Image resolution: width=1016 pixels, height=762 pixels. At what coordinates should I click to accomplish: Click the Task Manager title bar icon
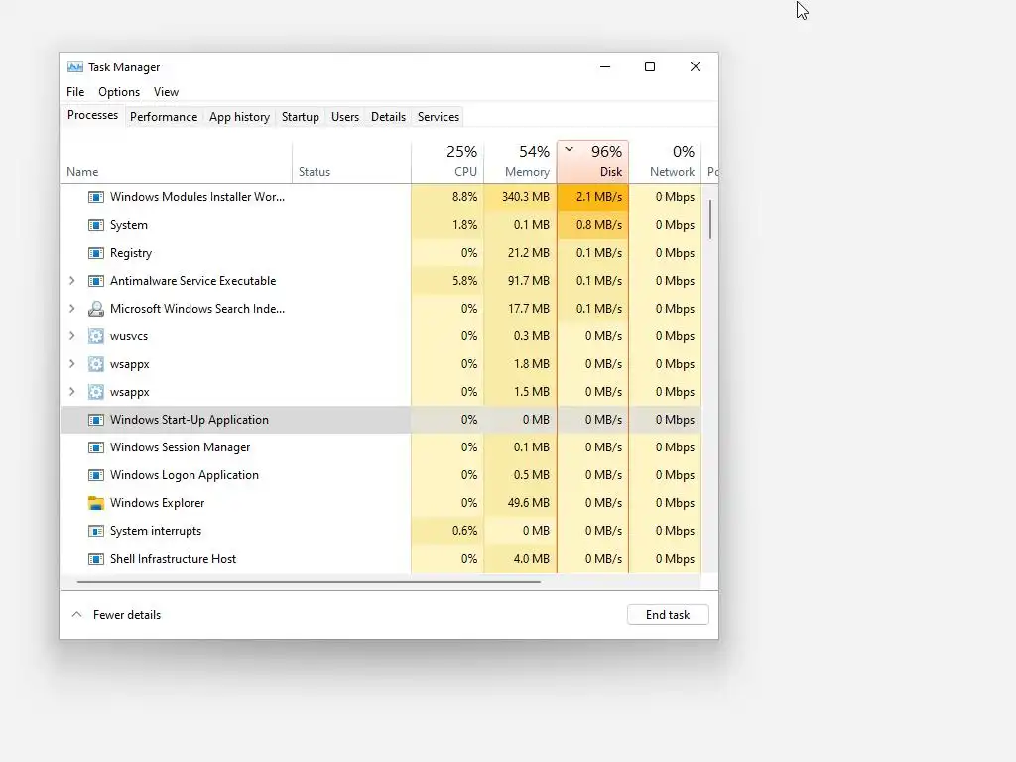click(x=75, y=66)
